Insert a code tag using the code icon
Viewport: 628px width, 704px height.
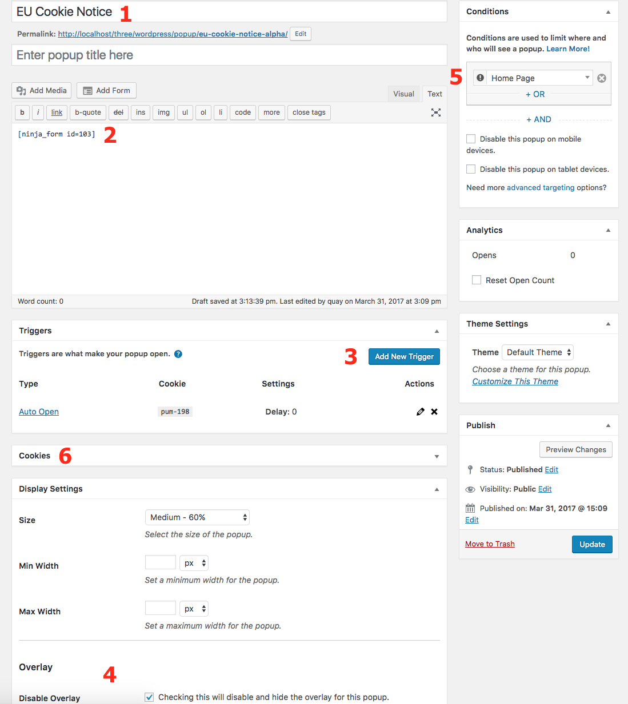[242, 112]
